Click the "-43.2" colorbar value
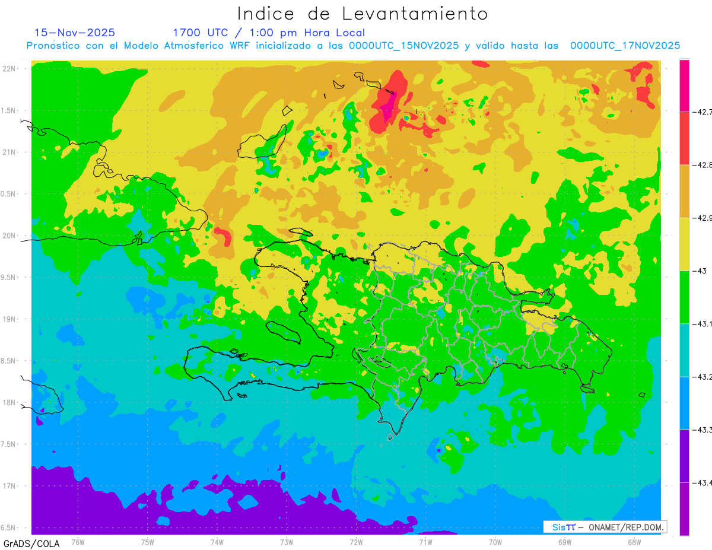The width and height of the screenshot is (712, 550). coord(702,377)
